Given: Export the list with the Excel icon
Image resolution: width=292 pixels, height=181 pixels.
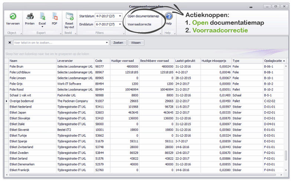Looking at the screenshot, I should [x=42, y=16].
